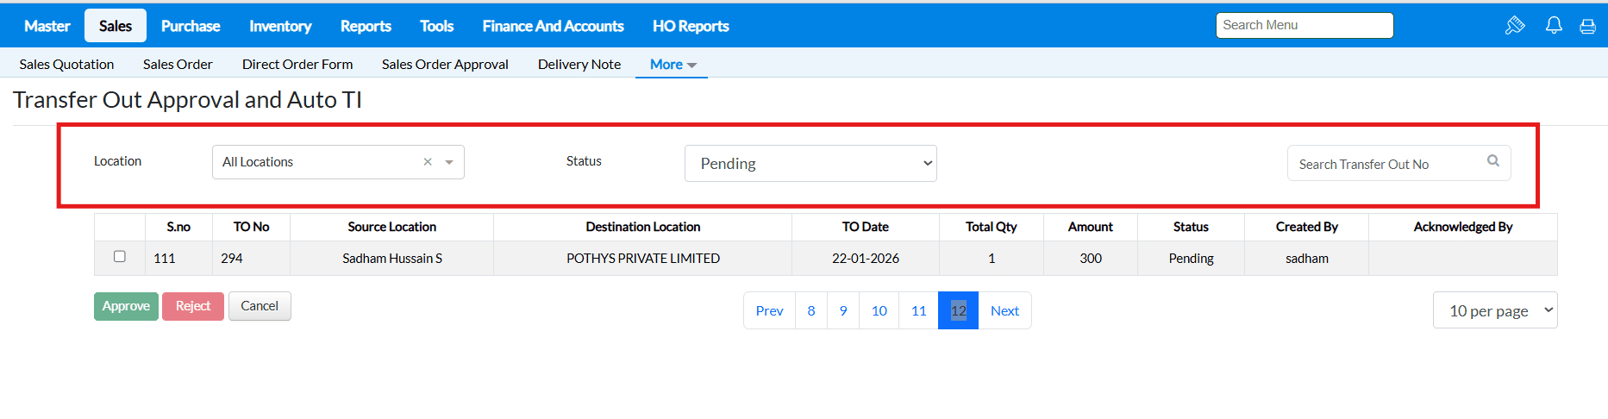Screen dimensions: 1608x419
Task: Jump to page 10 in pagination
Action: tap(879, 311)
